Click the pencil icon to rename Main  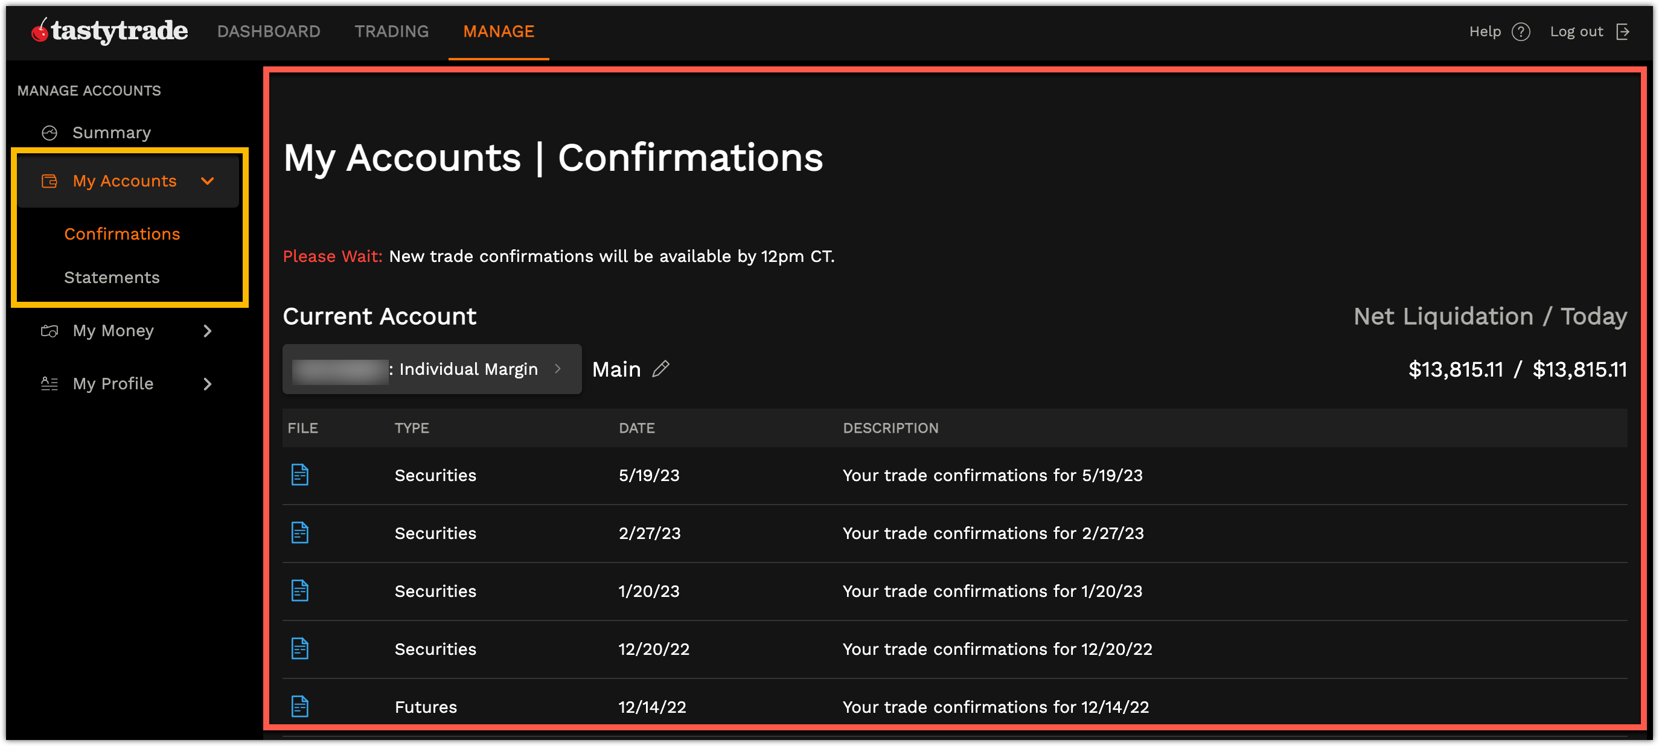tap(660, 369)
